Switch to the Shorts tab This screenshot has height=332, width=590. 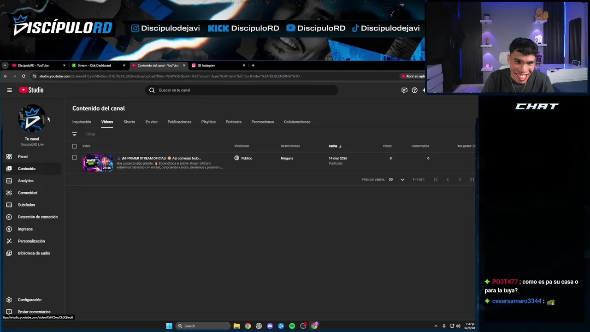129,122
